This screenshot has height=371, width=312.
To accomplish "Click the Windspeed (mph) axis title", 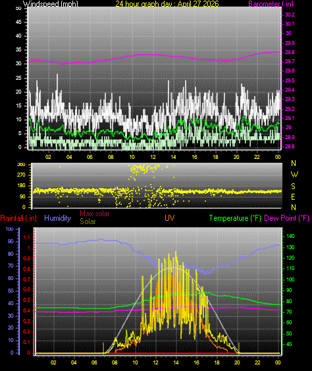I will [x=50, y=3].
